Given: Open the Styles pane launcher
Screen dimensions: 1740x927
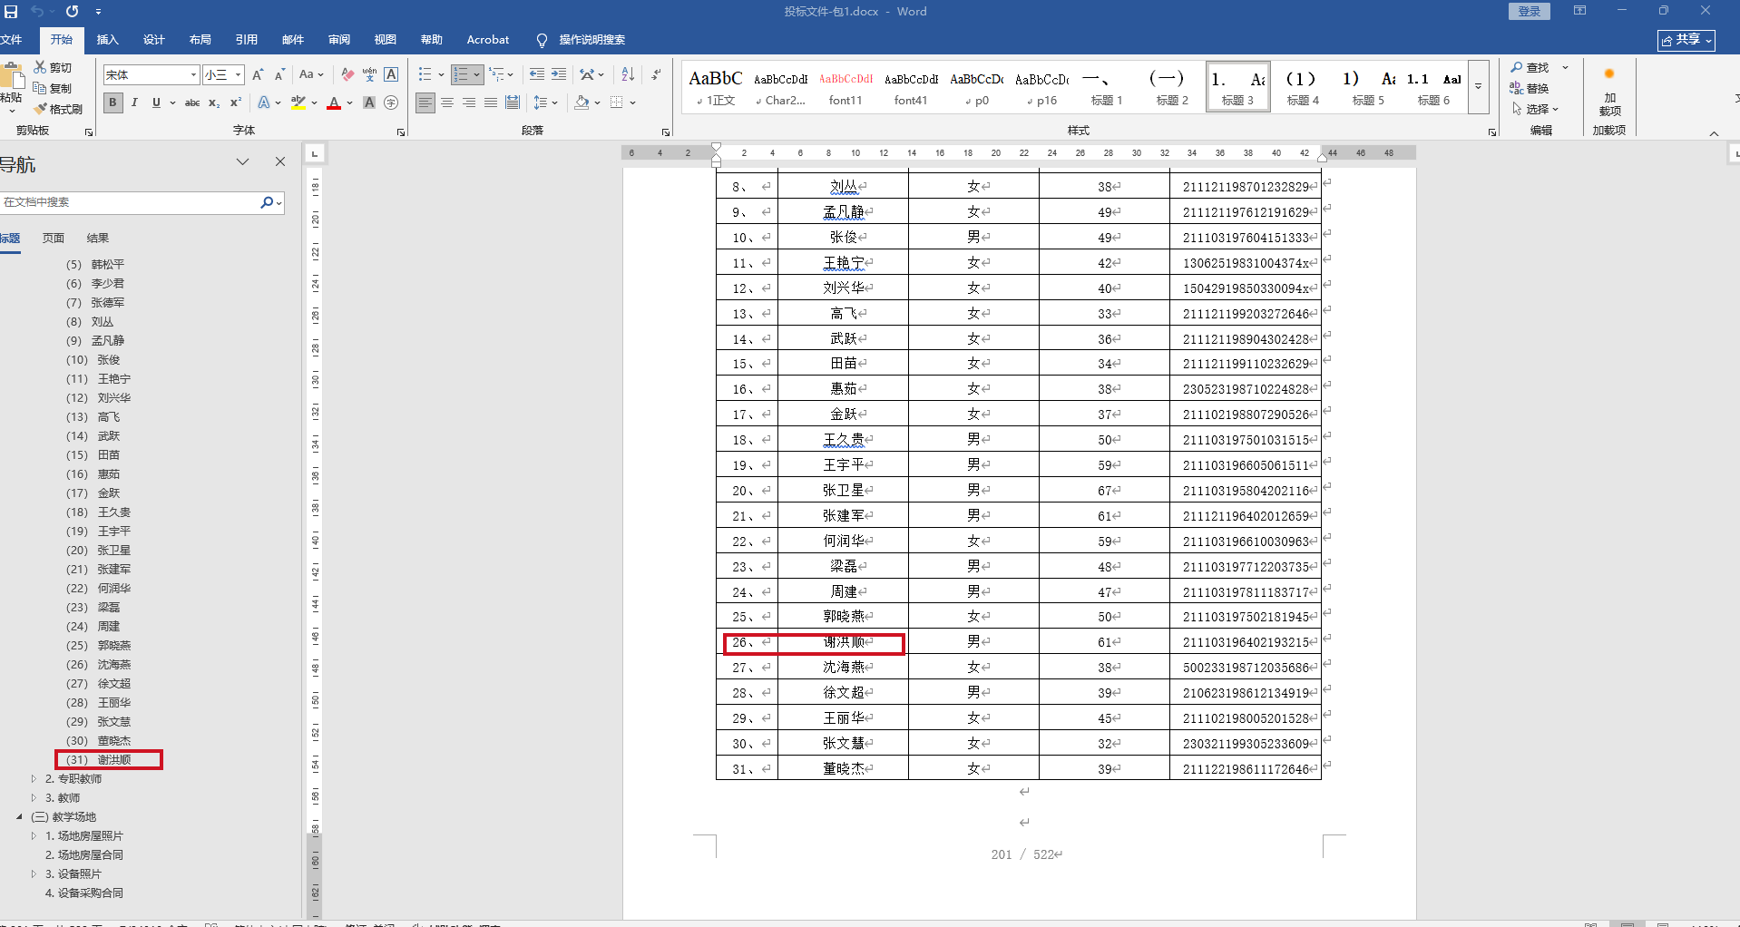Looking at the screenshot, I should [1492, 132].
